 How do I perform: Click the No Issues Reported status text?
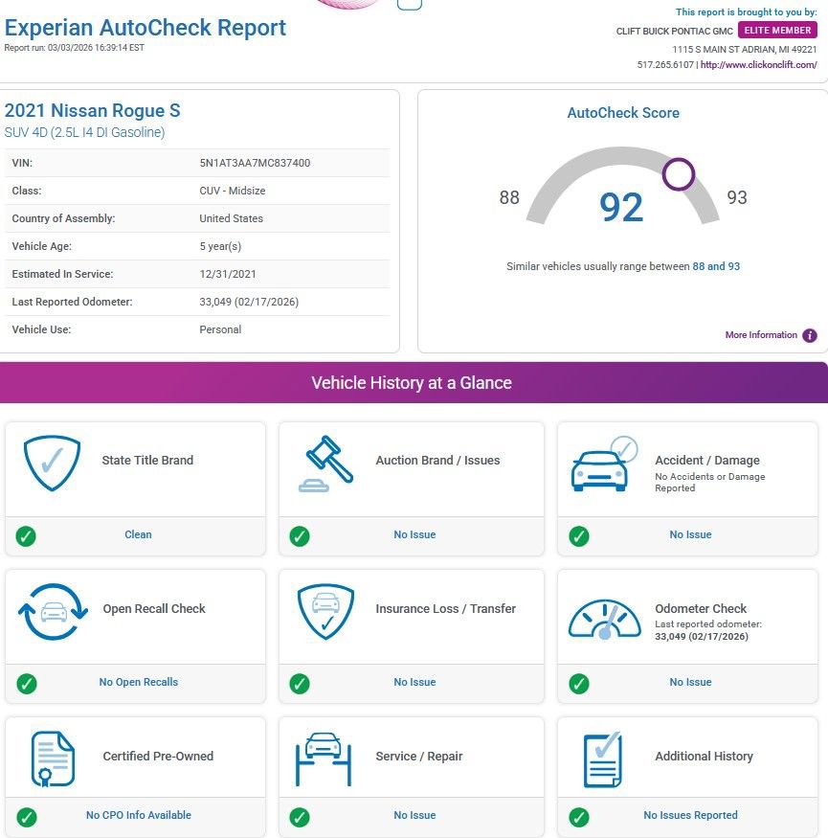[x=690, y=816]
